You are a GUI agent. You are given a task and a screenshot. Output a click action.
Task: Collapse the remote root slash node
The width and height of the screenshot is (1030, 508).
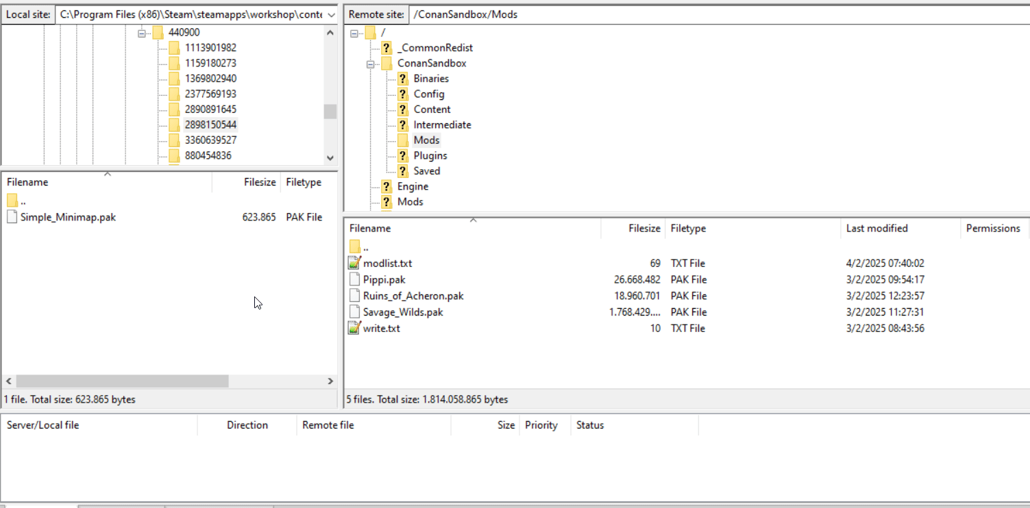point(354,33)
